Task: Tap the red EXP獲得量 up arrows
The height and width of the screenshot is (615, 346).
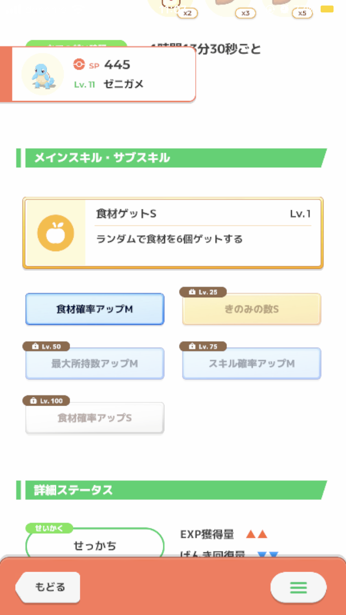Action: click(x=257, y=535)
